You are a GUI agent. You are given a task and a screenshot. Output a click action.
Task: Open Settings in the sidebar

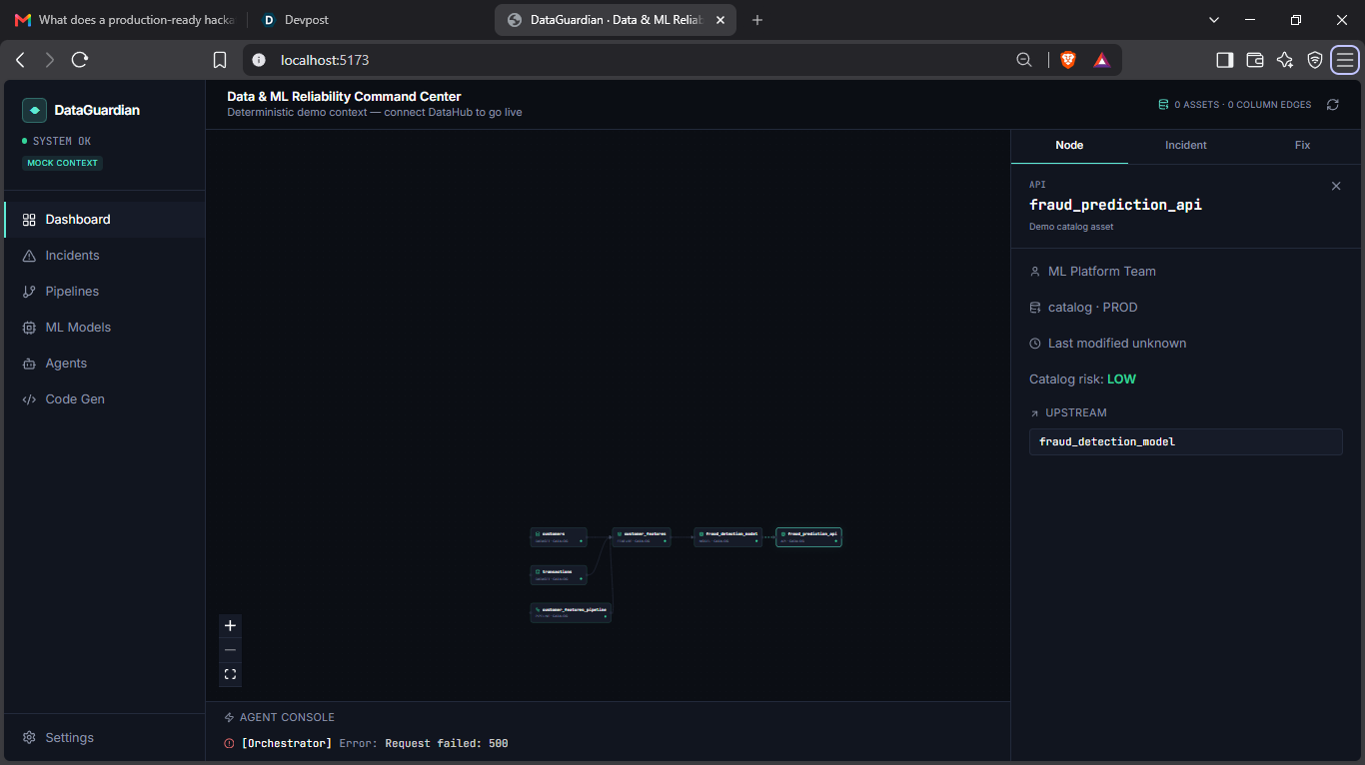(104, 738)
